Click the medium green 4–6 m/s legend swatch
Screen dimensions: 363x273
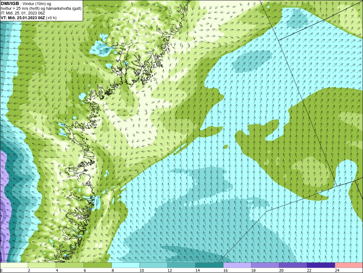(70, 265)
